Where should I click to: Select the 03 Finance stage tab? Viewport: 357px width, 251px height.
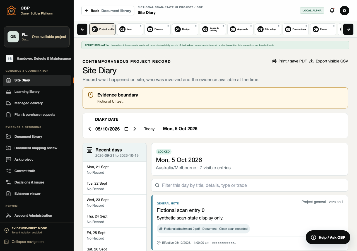coord(158,29)
